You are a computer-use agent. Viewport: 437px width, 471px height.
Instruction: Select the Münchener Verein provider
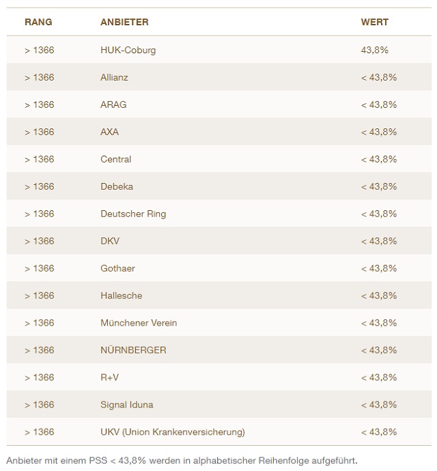tap(139, 323)
